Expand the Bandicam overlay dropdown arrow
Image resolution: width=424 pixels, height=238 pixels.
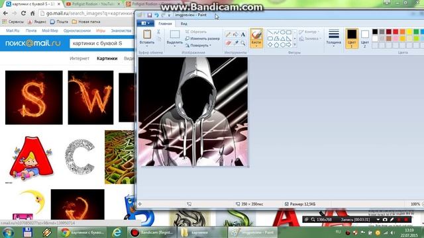(x=378, y=219)
